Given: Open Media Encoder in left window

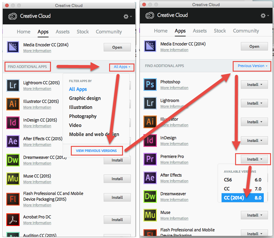Looking at the screenshot, I should point(117,47).
